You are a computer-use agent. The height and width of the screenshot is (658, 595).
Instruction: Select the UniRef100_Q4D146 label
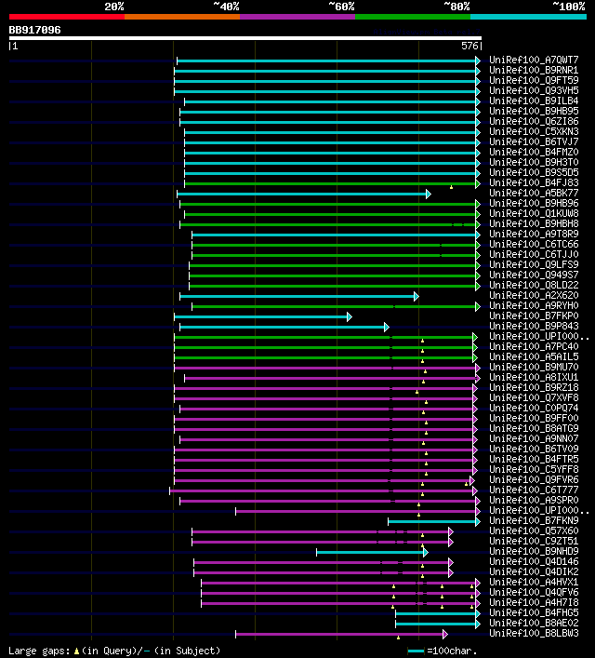click(x=534, y=561)
